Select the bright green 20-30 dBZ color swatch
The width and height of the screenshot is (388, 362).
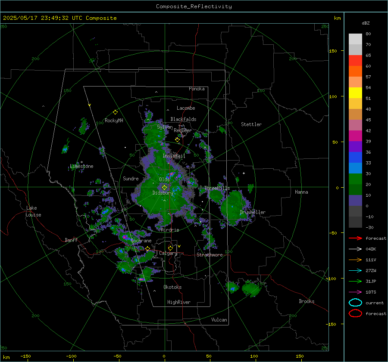pos(355,179)
